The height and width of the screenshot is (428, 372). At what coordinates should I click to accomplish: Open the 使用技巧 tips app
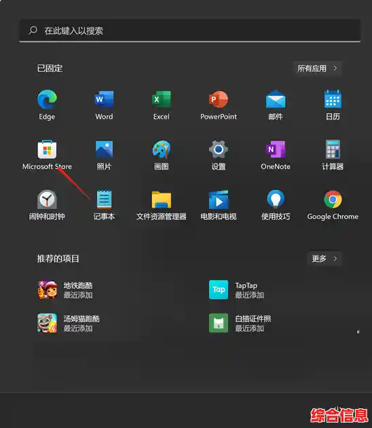[x=276, y=205]
